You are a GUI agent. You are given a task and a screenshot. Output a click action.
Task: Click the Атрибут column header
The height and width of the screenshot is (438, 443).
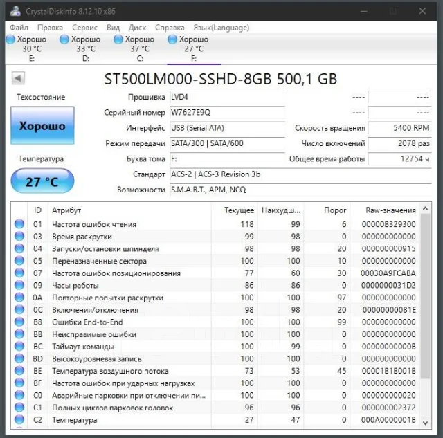pyautogui.click(x=129, y=210)
